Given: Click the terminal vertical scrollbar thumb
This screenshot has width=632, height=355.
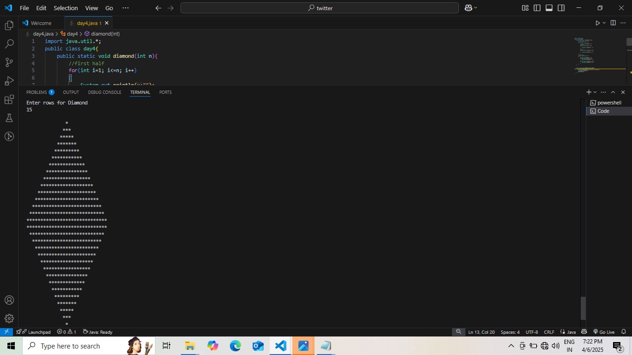Looking at the screenshot, I should pyautogui.click(x=583, y=308).
